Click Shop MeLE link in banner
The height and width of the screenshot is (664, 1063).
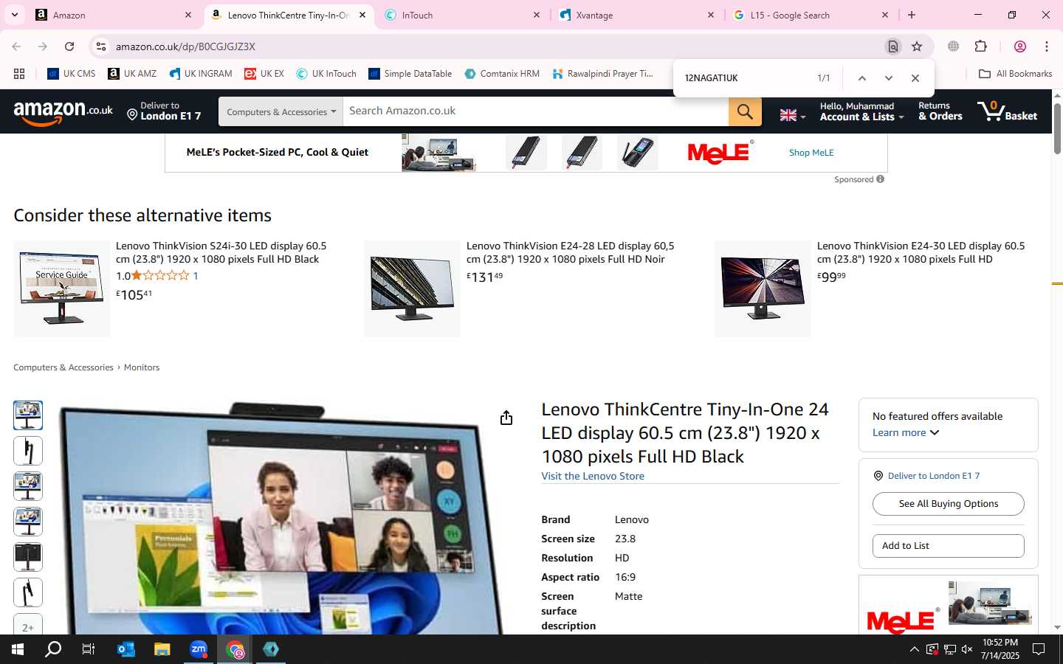click(x=811, y=153)
